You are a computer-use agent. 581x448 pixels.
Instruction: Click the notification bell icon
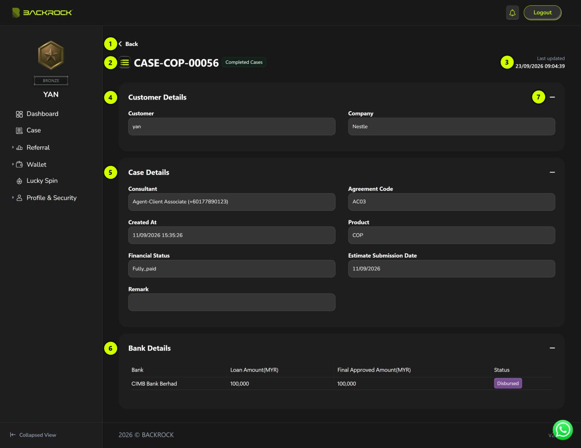click(512, 13)
